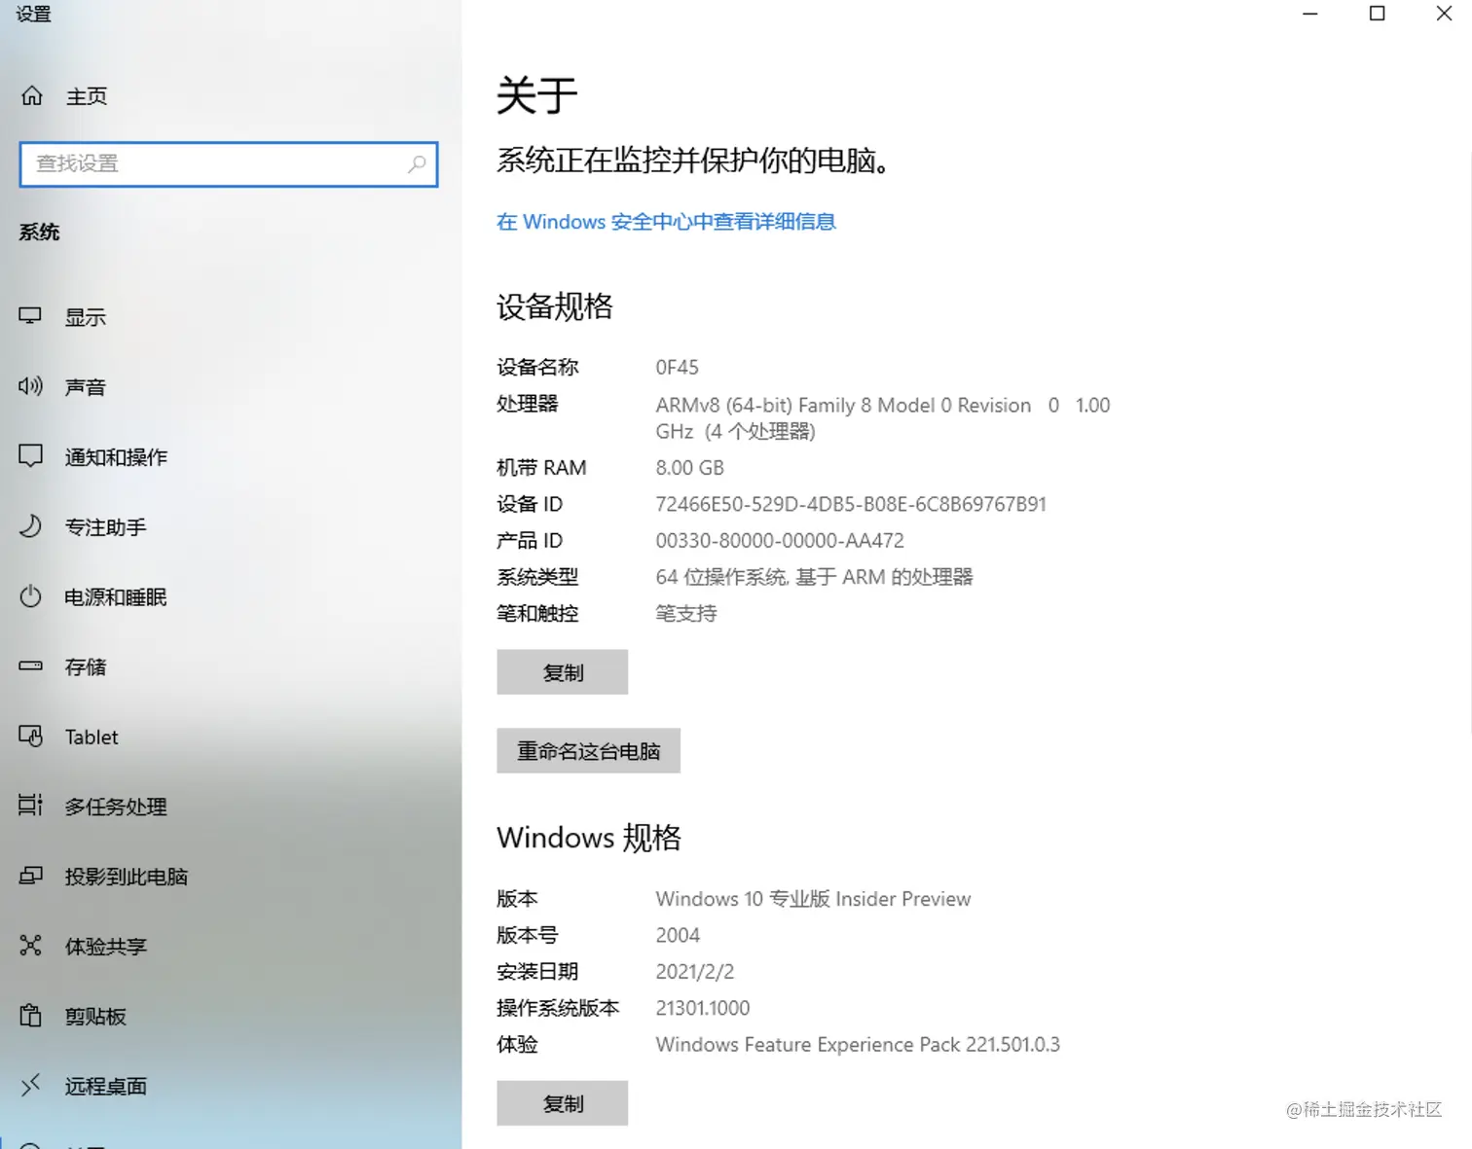Click the Windows 规格 section heading

(589, 838)
